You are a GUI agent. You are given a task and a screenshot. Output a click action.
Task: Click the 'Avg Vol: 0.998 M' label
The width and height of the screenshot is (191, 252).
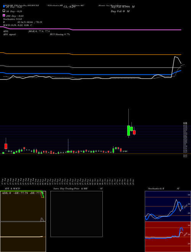click(123, 7)
